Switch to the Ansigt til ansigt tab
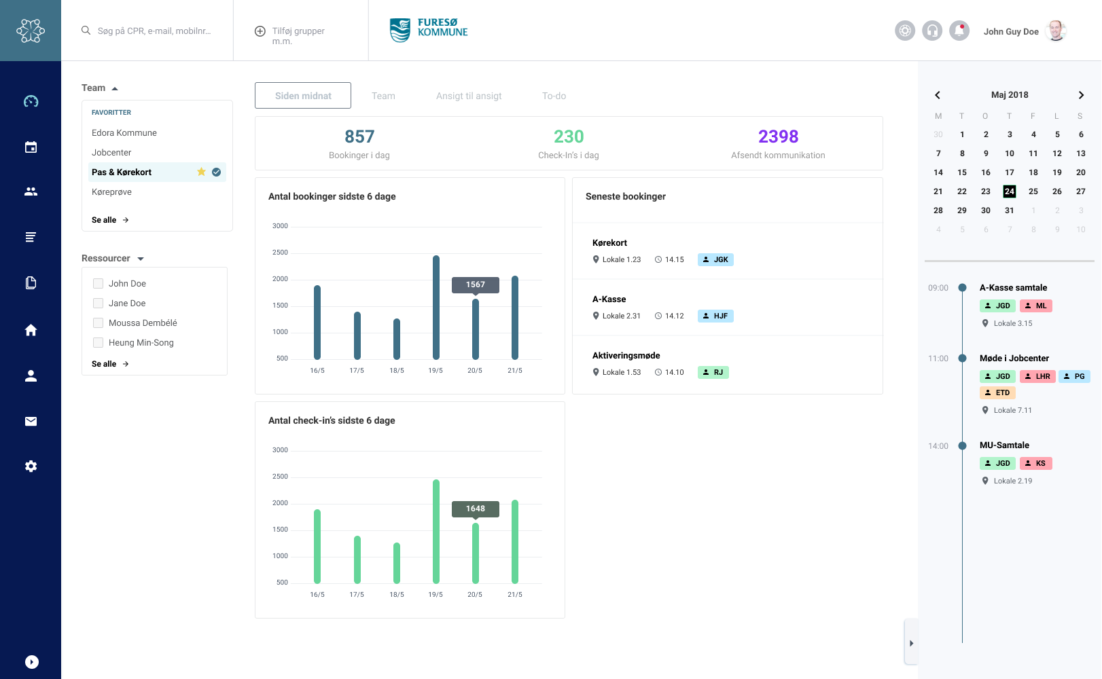Image resolution: width=1102 pixels, height=679 pixels. [469, 96]
